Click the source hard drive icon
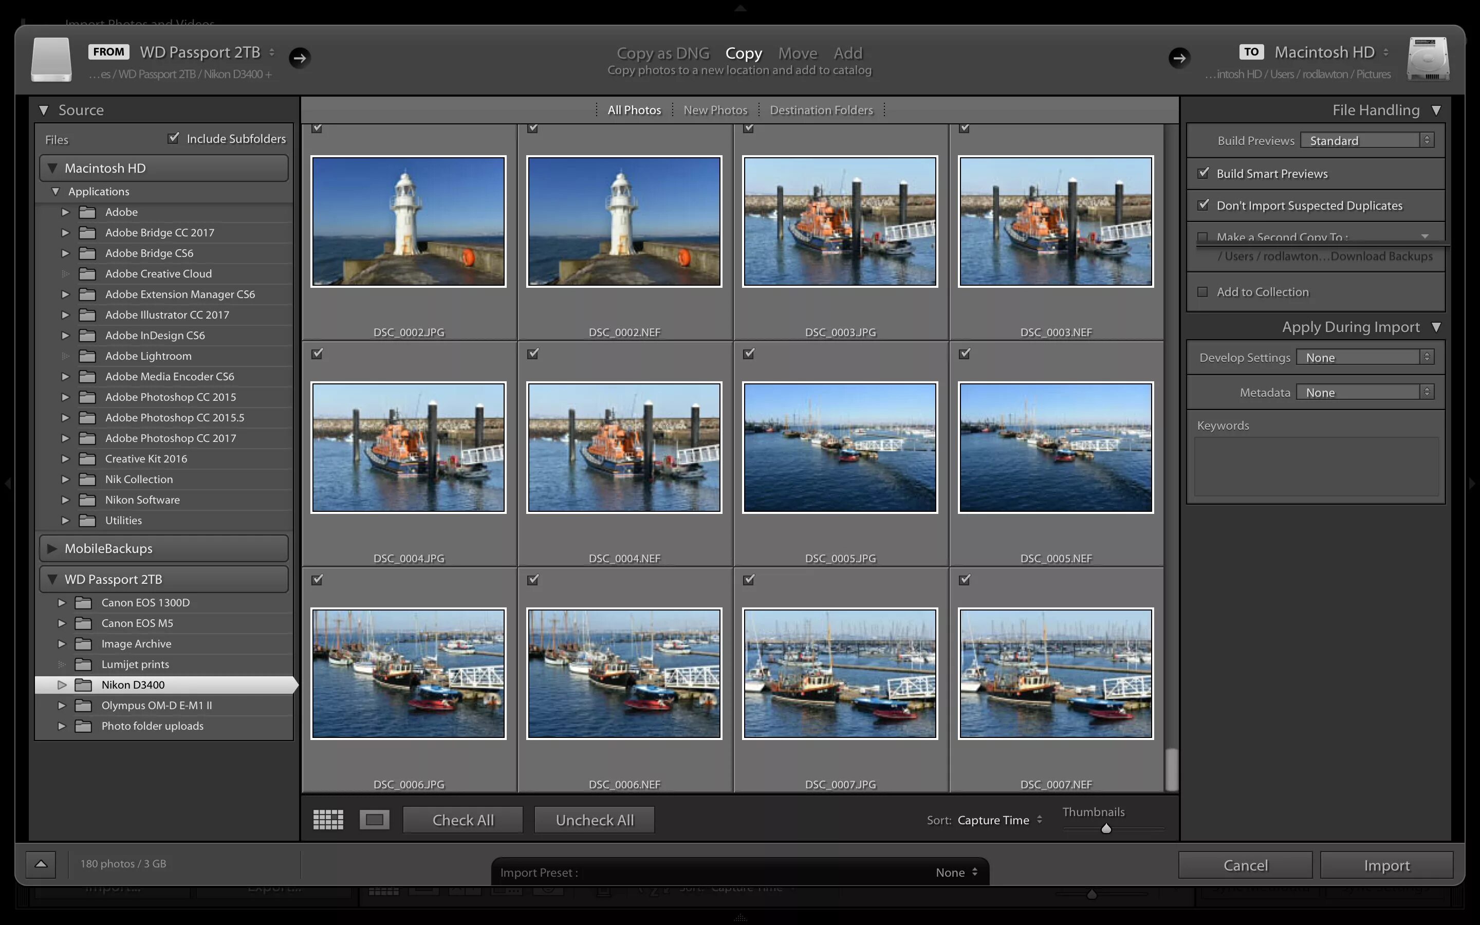The image size is (1480, 925). point(51,59)
